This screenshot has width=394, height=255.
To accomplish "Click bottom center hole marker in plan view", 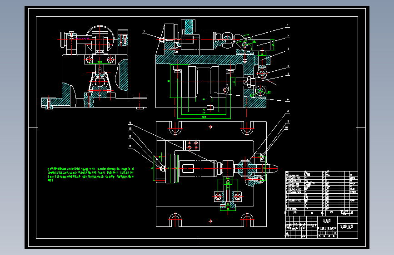I will 210,221.
